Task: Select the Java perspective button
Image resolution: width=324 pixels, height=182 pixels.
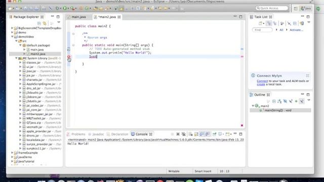Action: coord(306,9)
